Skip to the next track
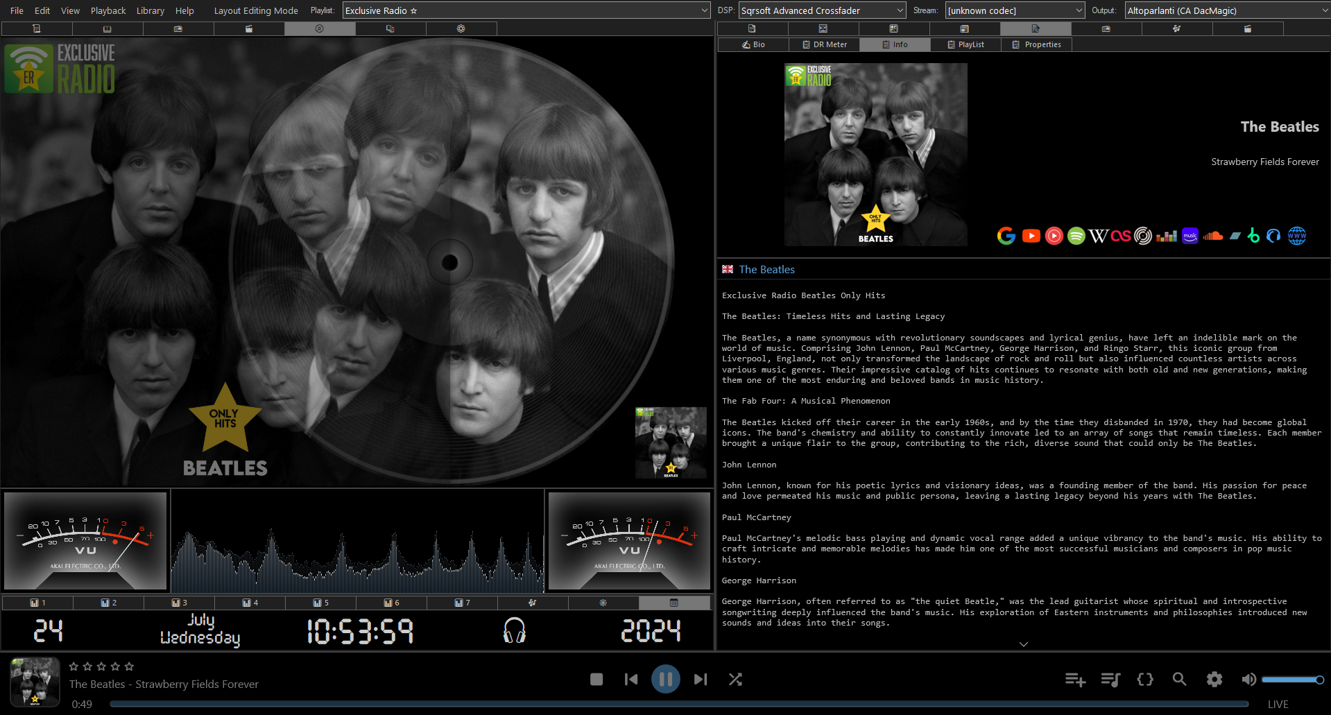 [701, 680]
